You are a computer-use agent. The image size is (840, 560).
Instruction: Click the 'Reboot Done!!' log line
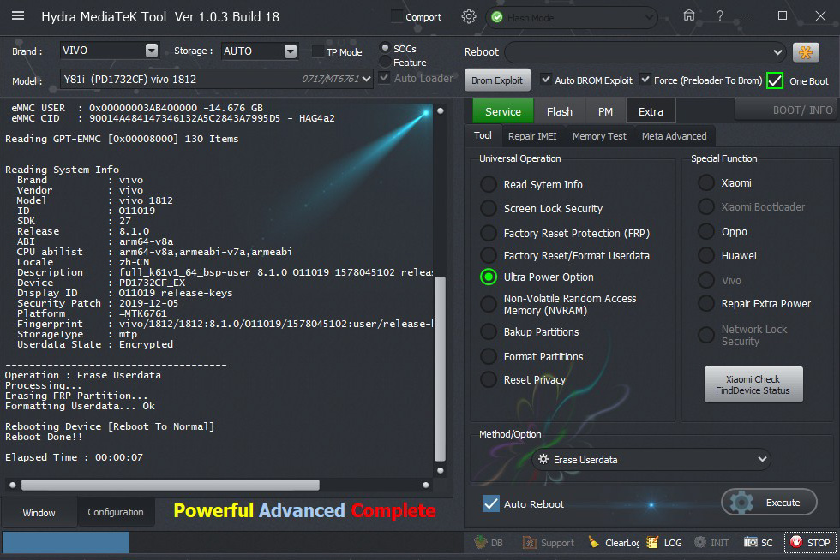pos(44,437)
